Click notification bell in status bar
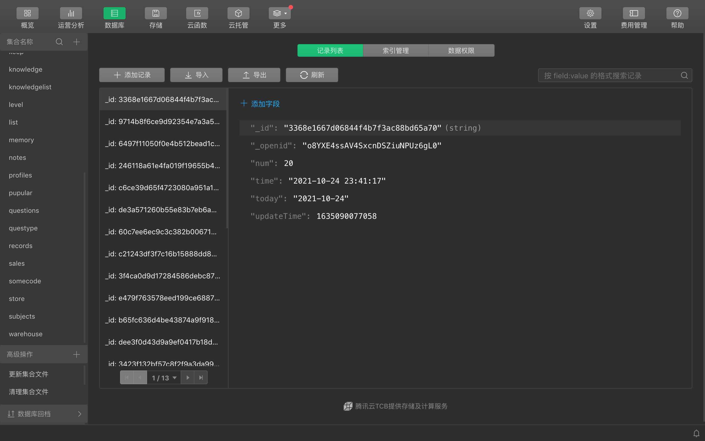Screen dimensions: 705x441 (x=696, y=433)
